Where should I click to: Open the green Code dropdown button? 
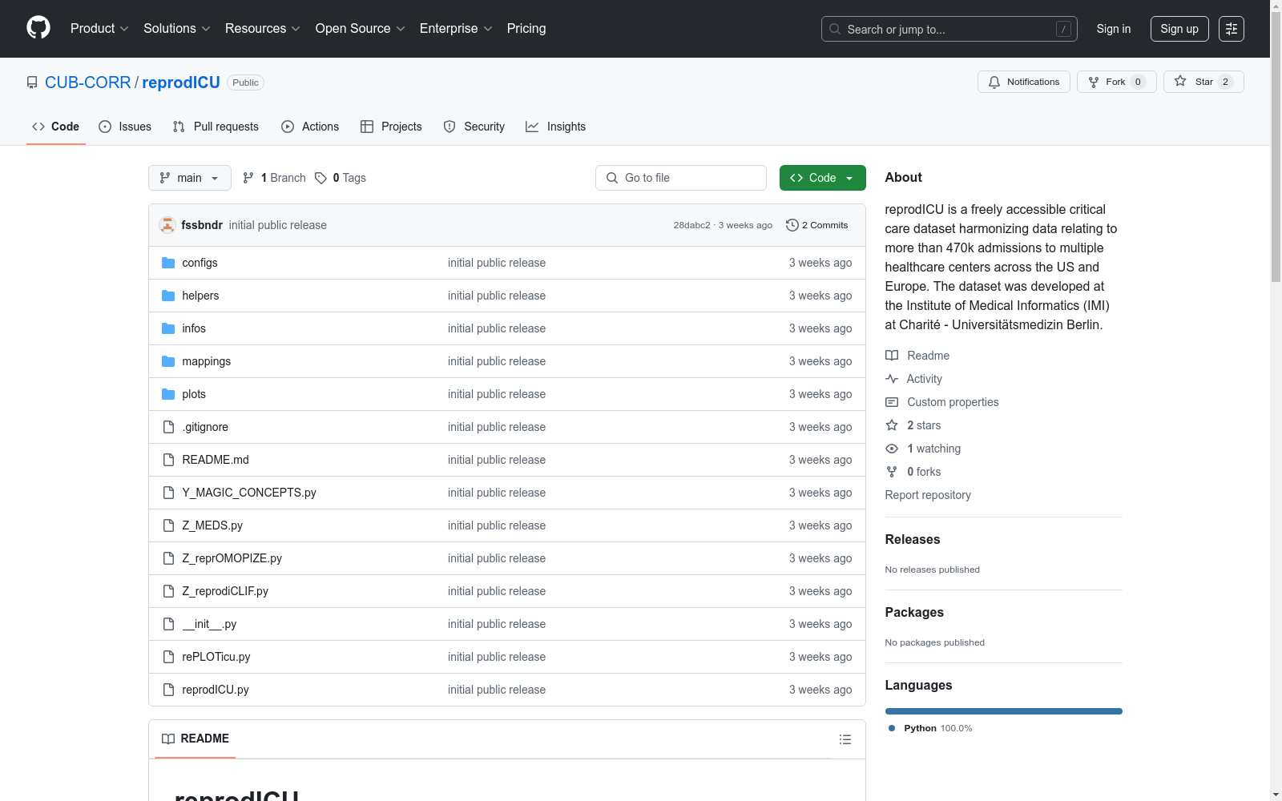[822, 178]
